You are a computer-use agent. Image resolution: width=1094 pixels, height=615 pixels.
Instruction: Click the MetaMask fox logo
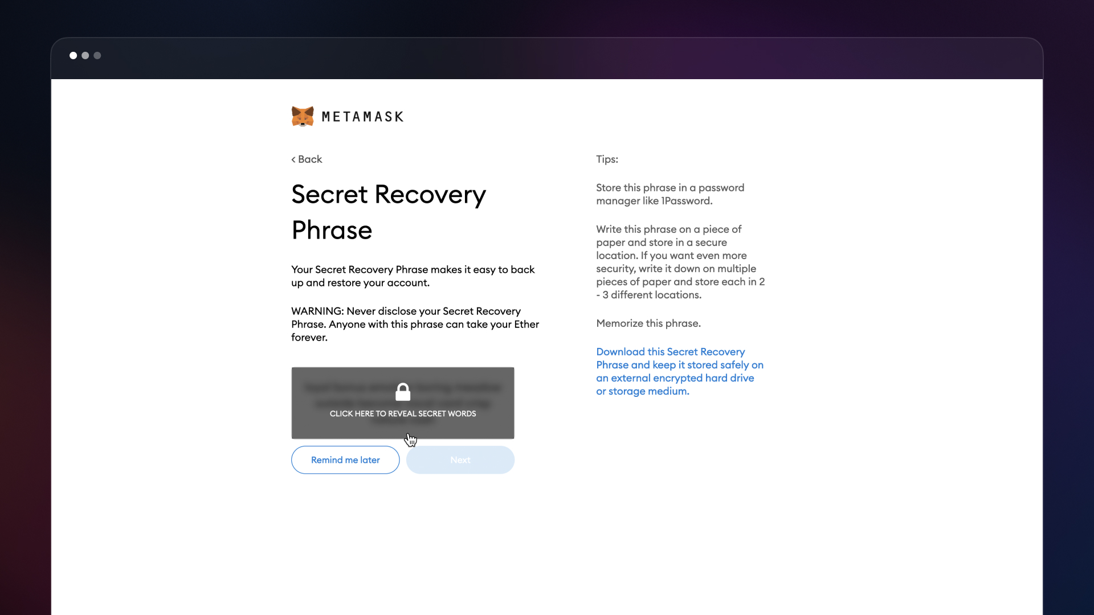click(303, 116)
